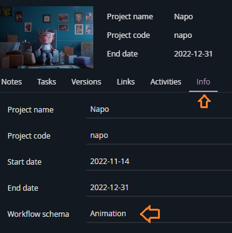Open the Notes tab
Image resolution: width=232 pixels, height=233 pixels.
tap(11, 82)
